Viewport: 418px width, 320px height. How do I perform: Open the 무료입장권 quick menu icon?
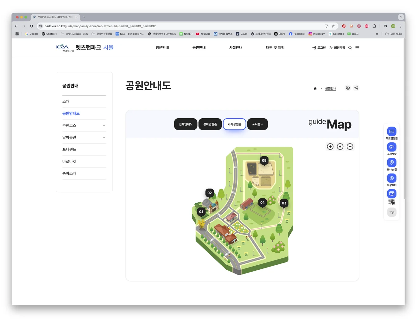point(392,131)
